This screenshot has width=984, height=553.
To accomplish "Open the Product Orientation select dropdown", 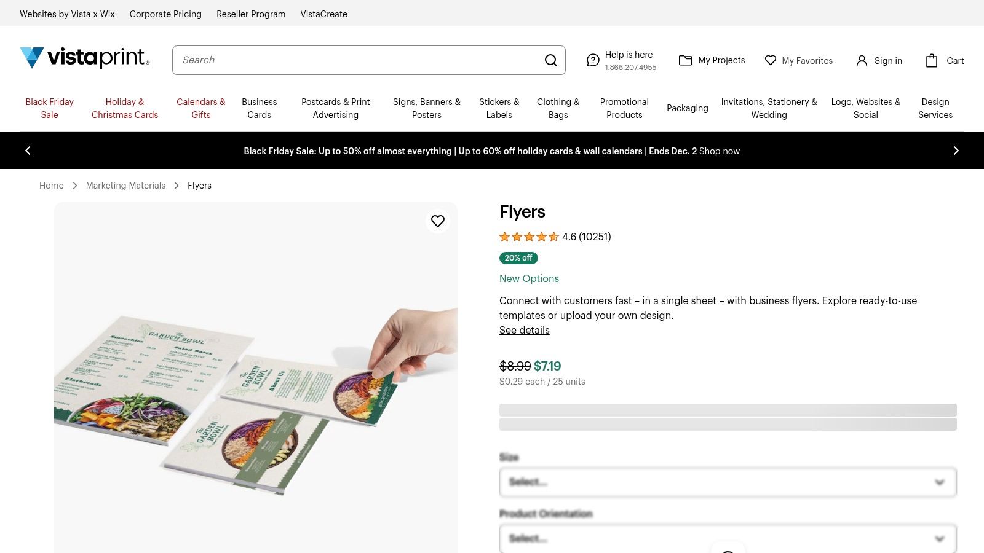I will click(728, 538).
